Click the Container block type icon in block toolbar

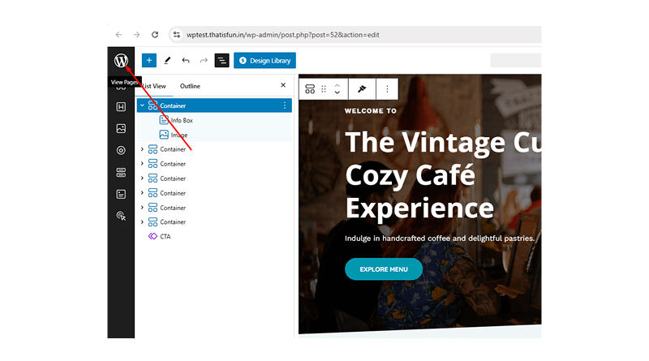point(310,89)
